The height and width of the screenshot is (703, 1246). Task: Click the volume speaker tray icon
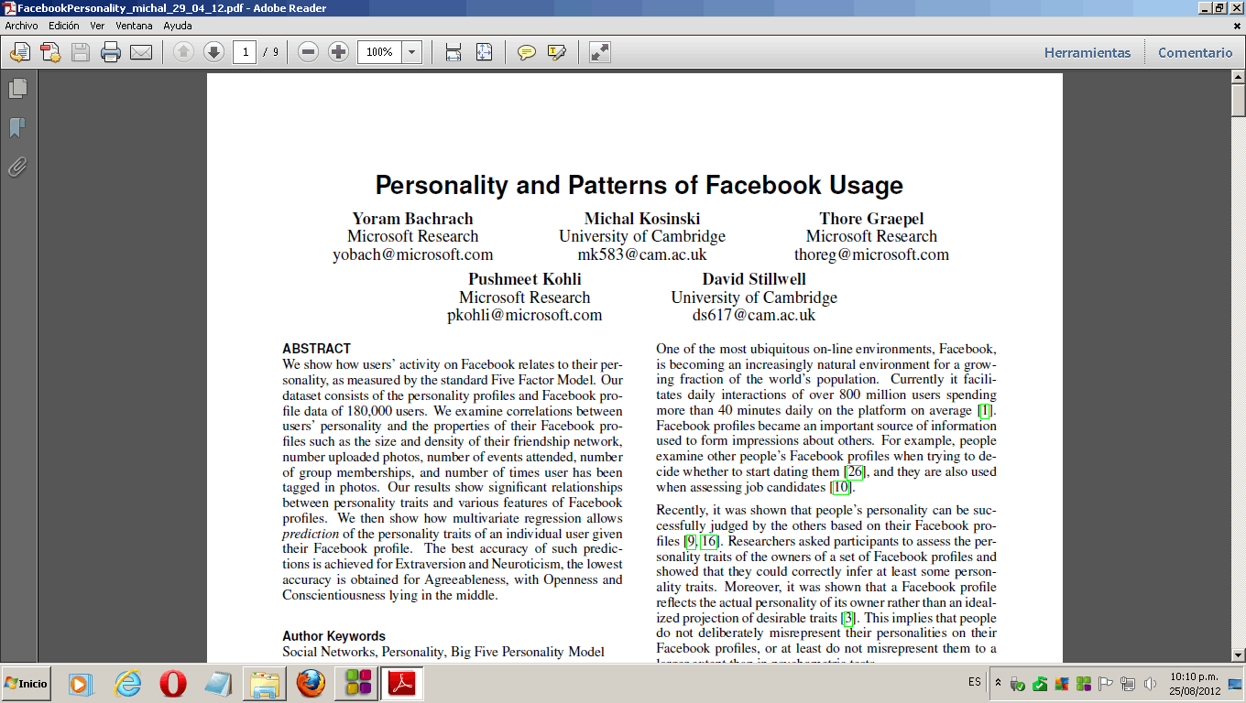1150,684
